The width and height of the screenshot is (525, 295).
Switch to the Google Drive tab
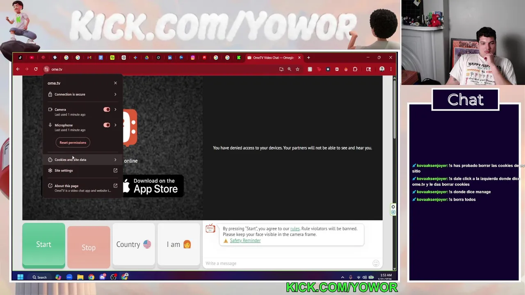coord(146,58)
